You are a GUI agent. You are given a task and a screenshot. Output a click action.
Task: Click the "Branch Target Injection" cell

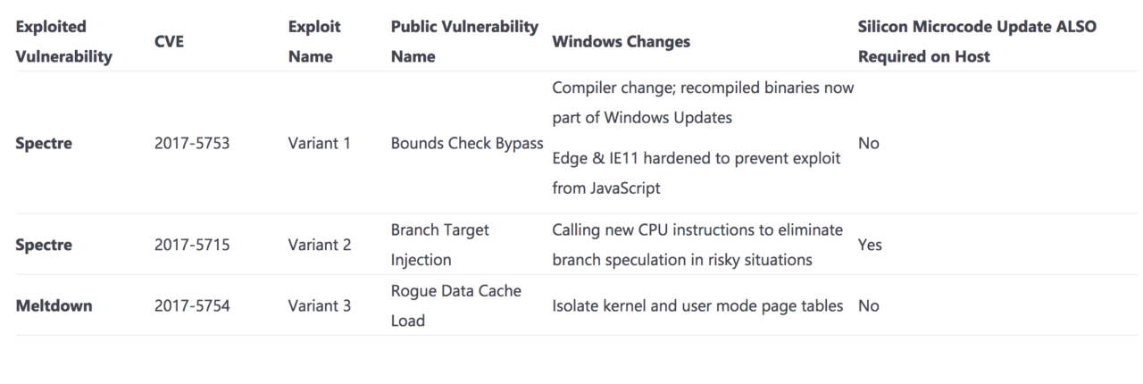pos(440,245)
